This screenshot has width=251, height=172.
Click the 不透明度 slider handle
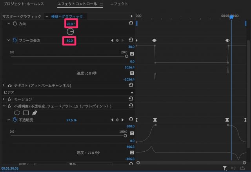pos(125,136)
